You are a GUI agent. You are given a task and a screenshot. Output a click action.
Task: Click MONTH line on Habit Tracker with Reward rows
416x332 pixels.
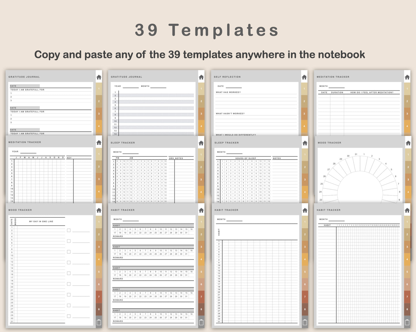(131, 220)
